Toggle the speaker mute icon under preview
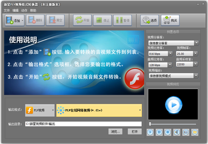 (x=177, y=132)
